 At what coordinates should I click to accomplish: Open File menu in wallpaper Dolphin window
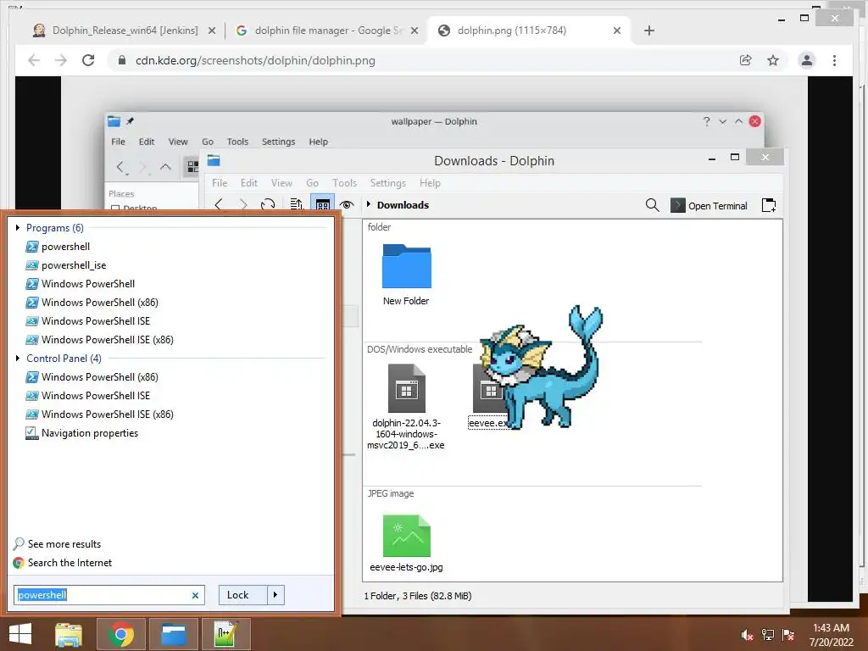coord(118,142)
